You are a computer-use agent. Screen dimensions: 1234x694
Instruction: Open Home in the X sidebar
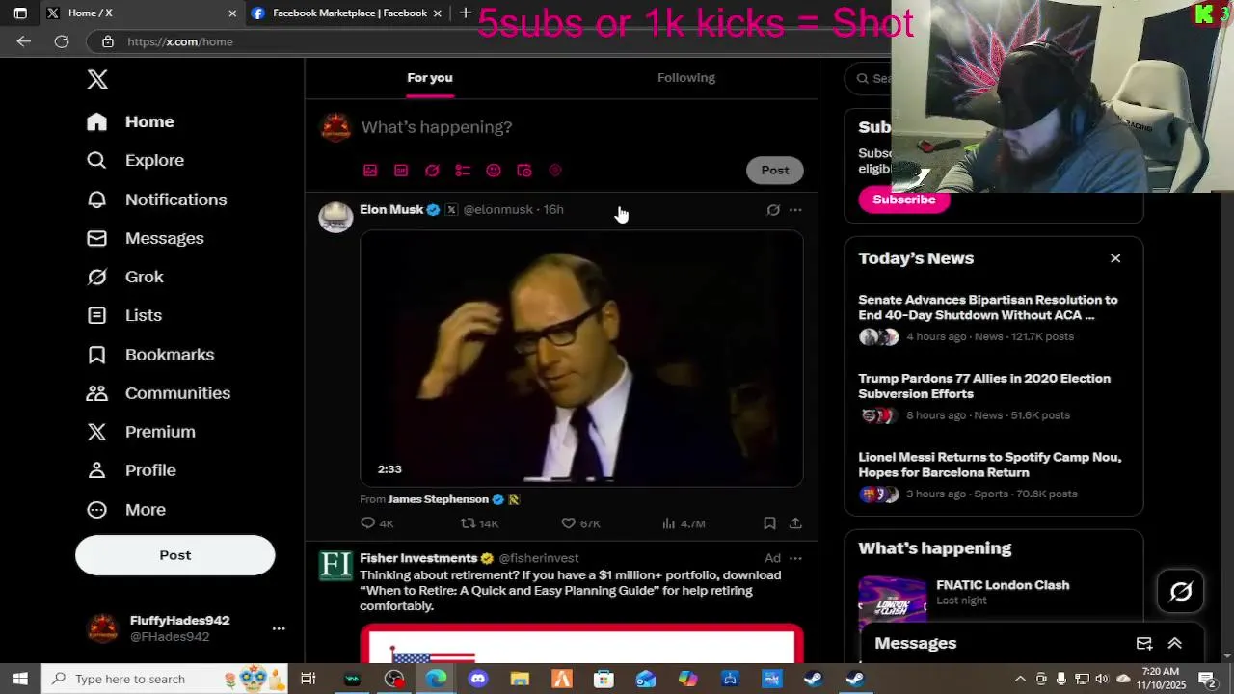pos(130,121)
